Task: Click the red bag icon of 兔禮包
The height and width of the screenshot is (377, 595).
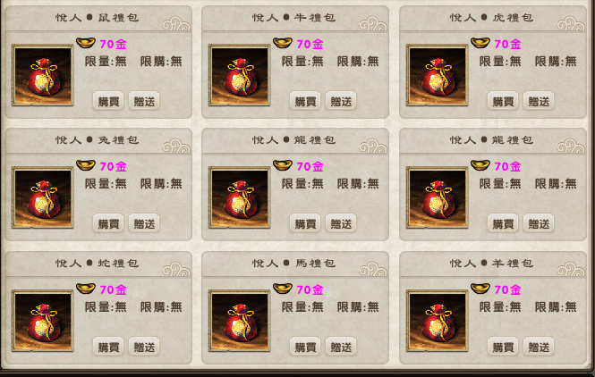Action: pos(43,197)
